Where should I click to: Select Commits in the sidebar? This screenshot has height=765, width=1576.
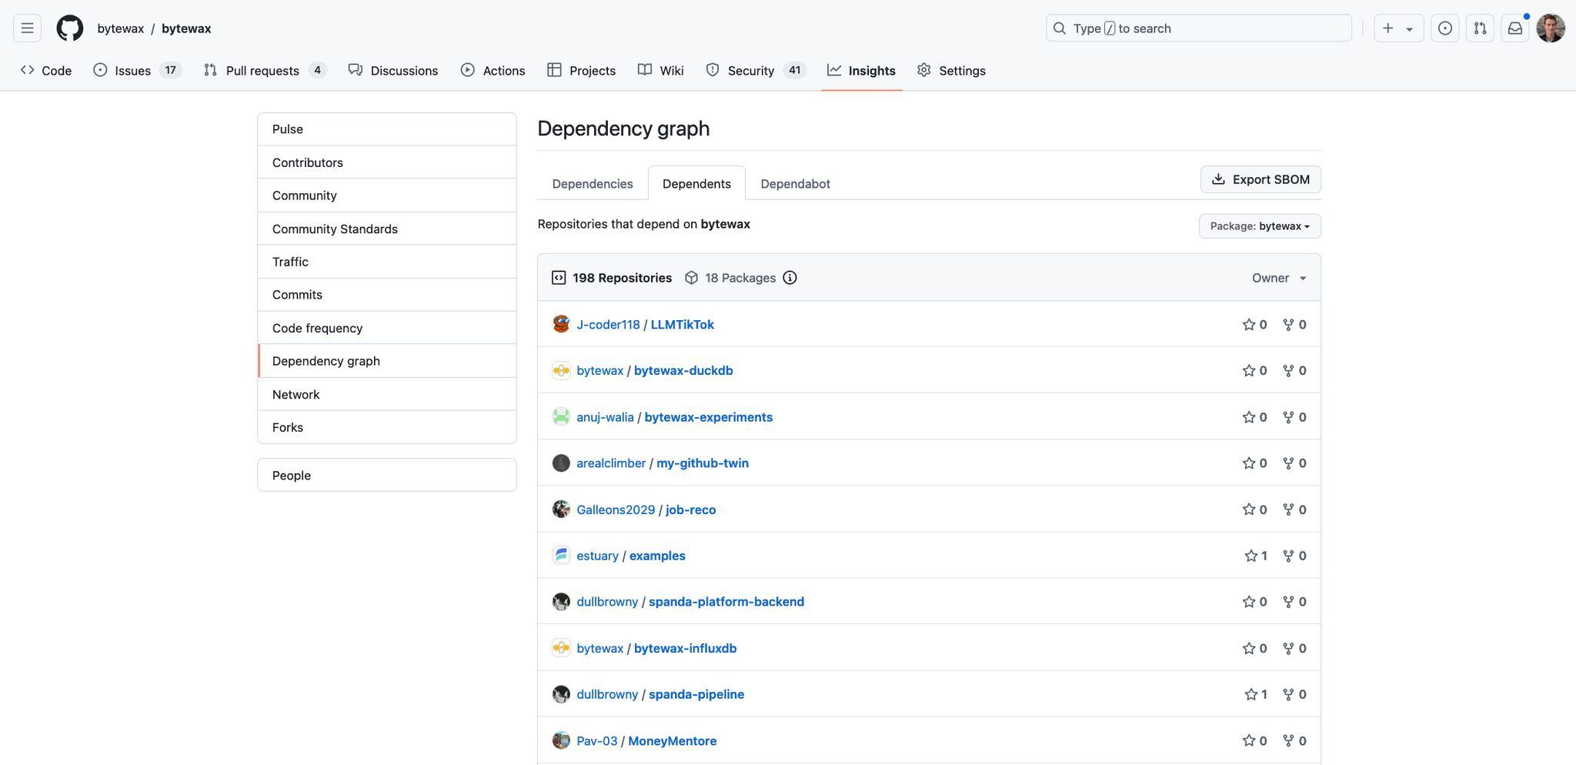[x=387, y=295]
